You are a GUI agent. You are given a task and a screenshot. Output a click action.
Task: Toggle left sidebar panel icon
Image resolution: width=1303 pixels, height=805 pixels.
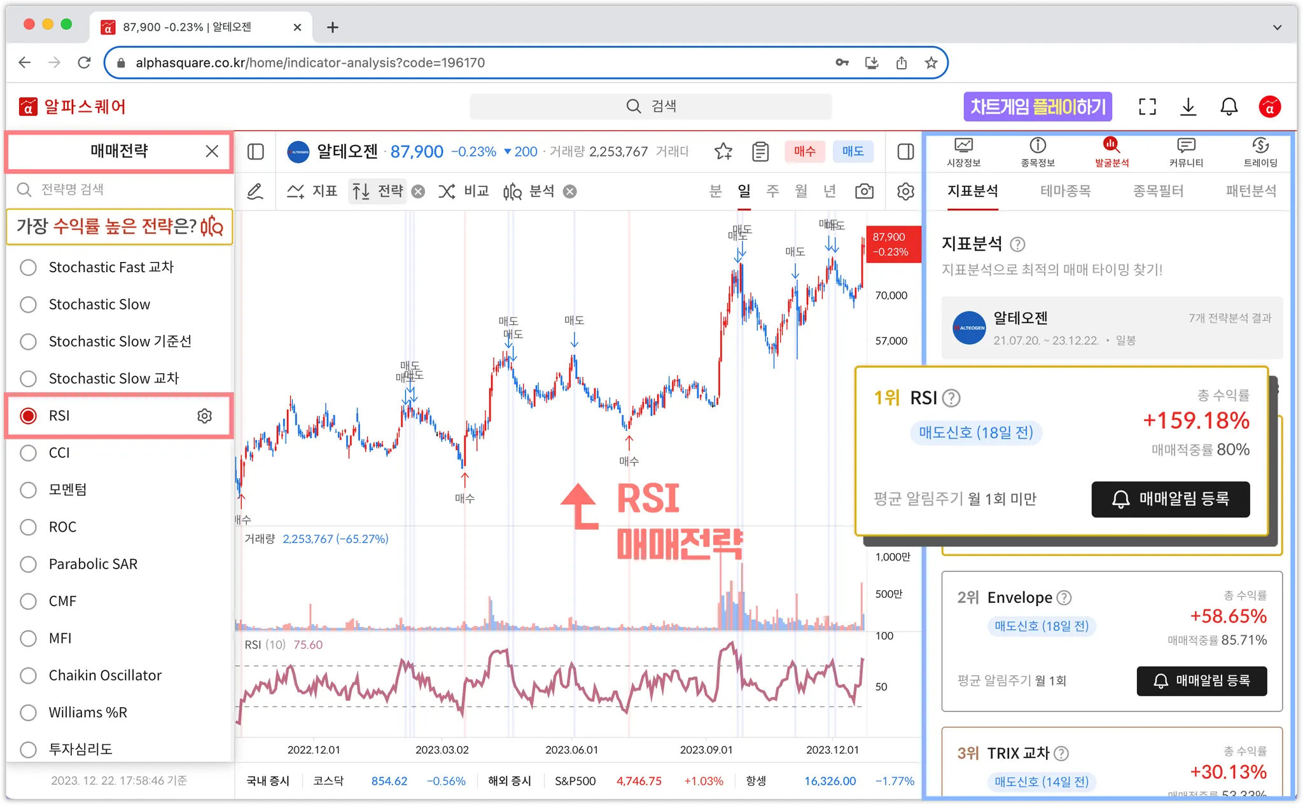pos(256,151)
